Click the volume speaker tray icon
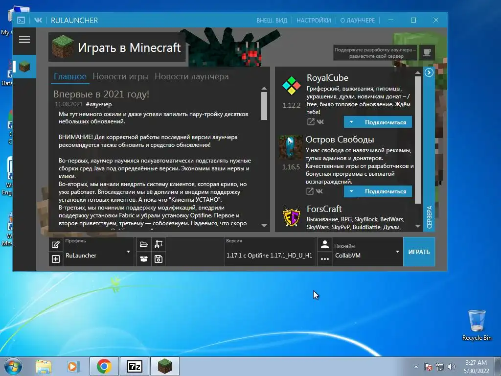Screen dimensions: 501x376 [452, 367]
